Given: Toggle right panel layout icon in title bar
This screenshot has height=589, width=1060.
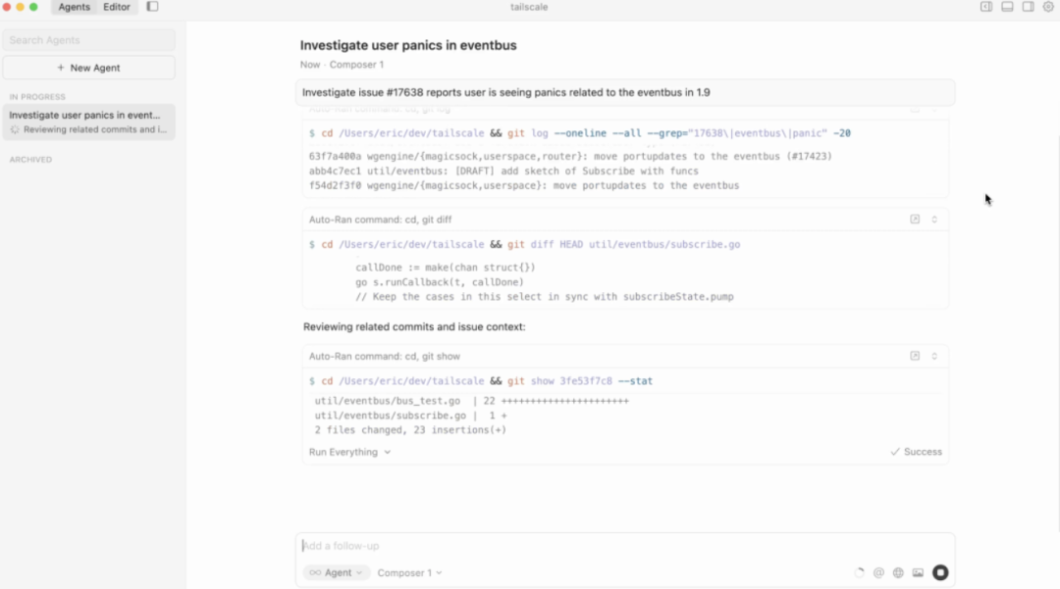Looking at the screenshot, I should click(x=1028, y=7).
